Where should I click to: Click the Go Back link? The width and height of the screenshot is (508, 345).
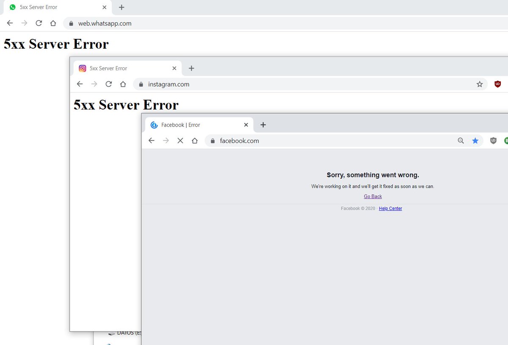click(373, 196)
